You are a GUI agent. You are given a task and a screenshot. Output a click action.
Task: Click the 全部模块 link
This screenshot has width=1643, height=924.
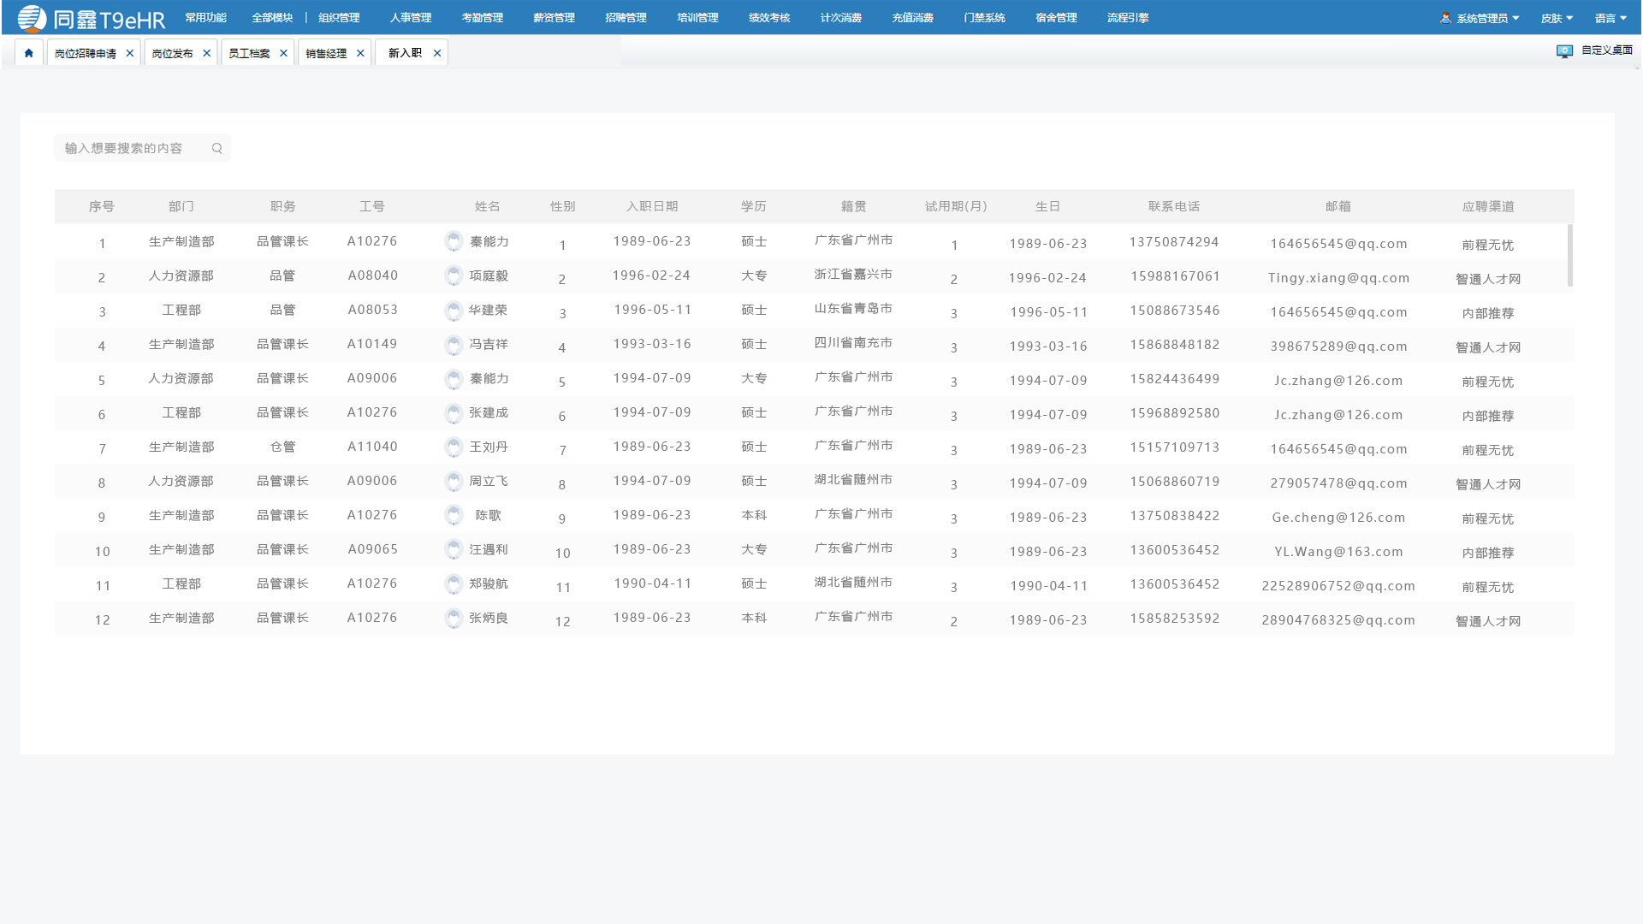coord(272,18)
